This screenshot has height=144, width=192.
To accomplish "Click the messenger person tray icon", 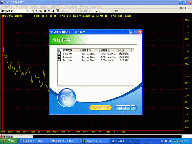I will point(178,141).
